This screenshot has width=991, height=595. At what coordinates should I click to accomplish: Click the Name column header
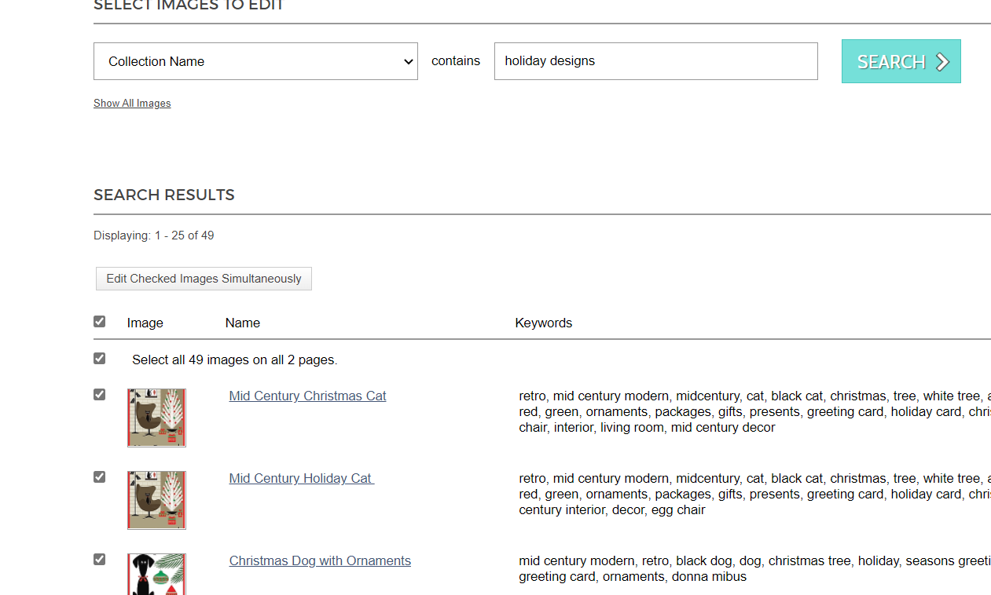click(242, 323)
